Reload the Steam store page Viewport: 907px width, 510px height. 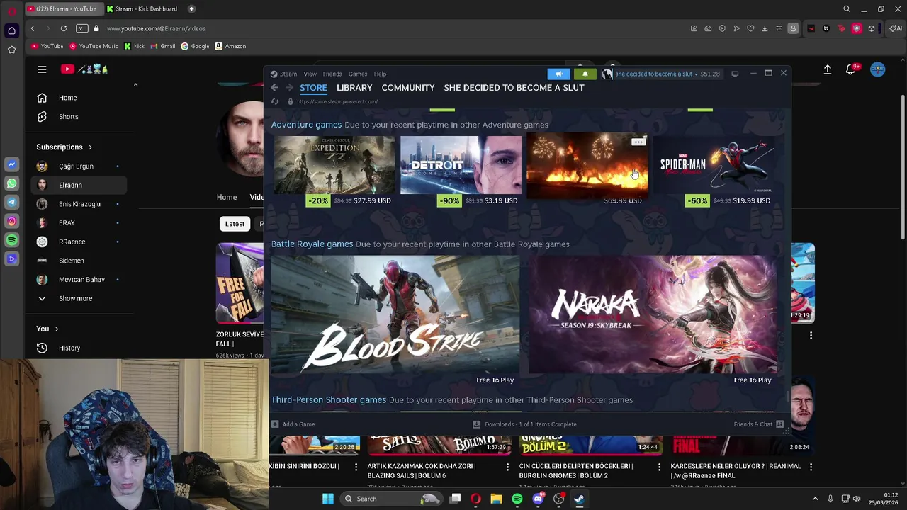(275, 101)
